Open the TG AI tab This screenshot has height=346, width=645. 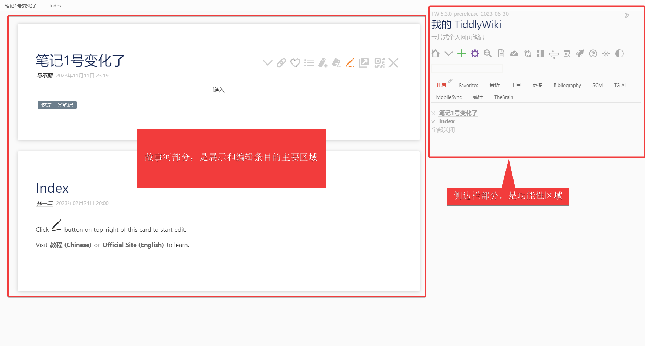click(x=620, y=85)
